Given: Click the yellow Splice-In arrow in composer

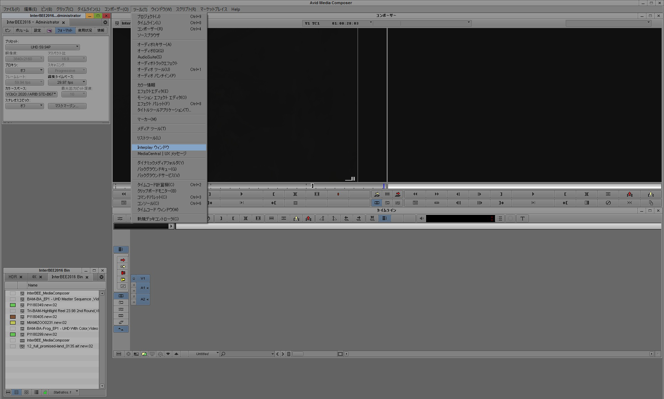Looking at the screenshot, I should (x=377, y=194).
